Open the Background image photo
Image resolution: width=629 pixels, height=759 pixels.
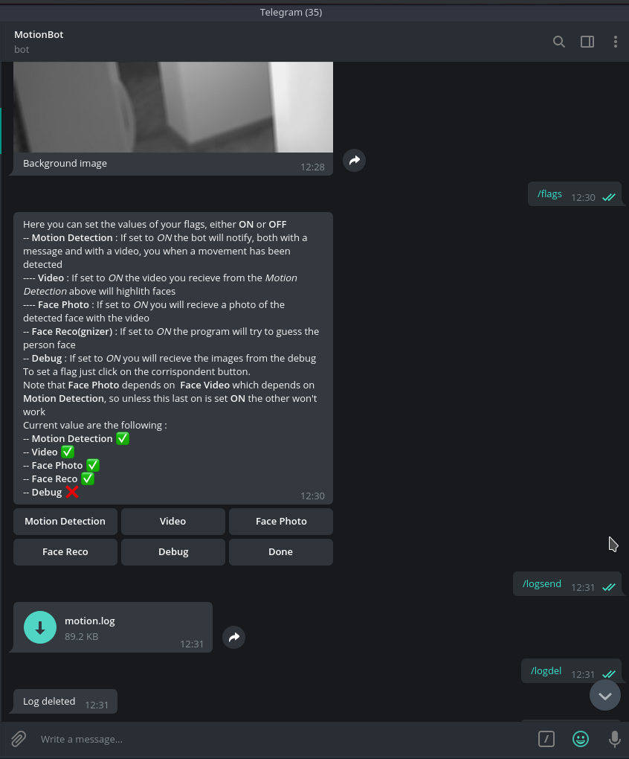point(173,107)
